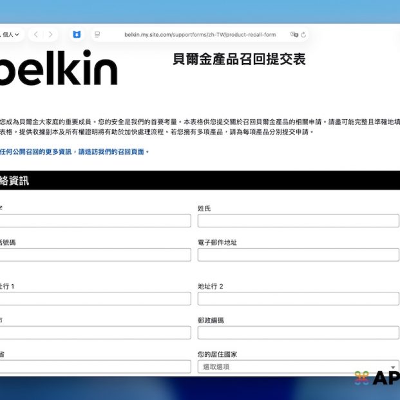Click the 地址行 1 input field
The width and height of the screenshot is (400, 400).
[95, 299]
